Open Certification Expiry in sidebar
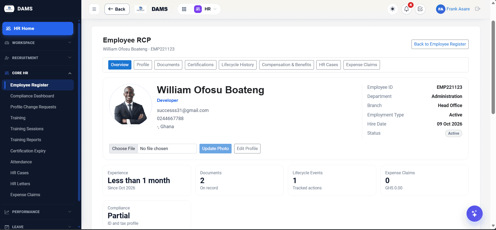The width and height of the screenshot is (496, 230). (x=28, y=151)
